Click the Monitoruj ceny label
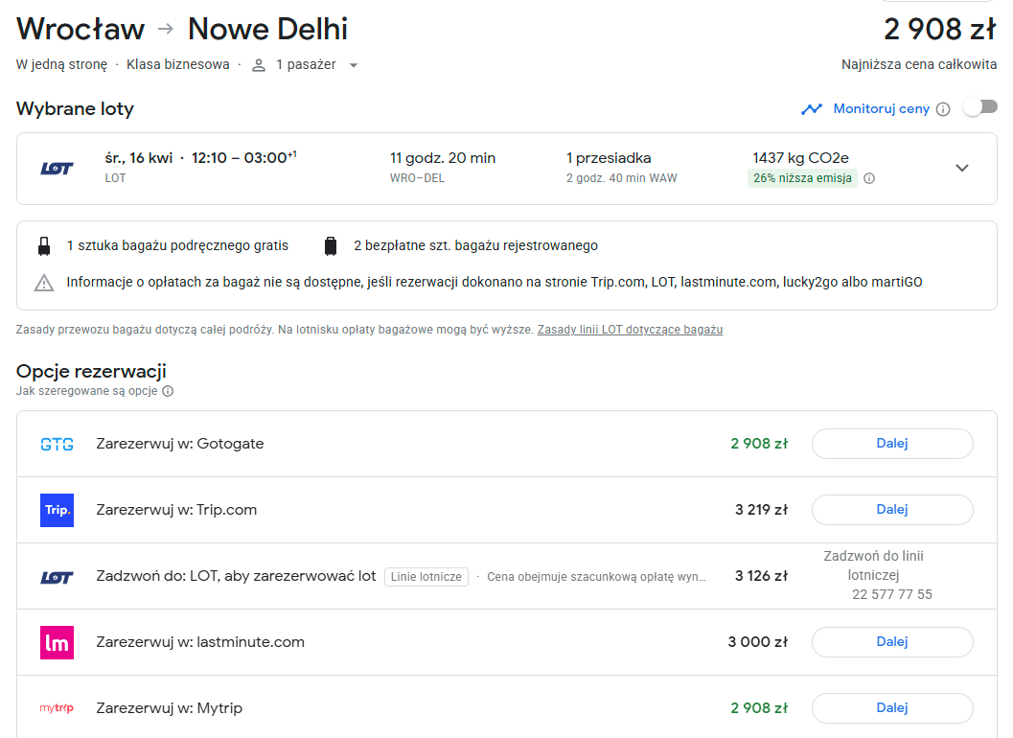 [x=881, y=108]
